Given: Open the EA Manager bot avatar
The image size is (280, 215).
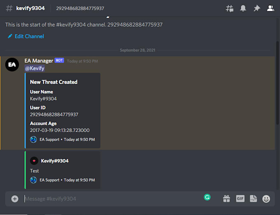Looking at the screenshot, I should pos(12,64).
